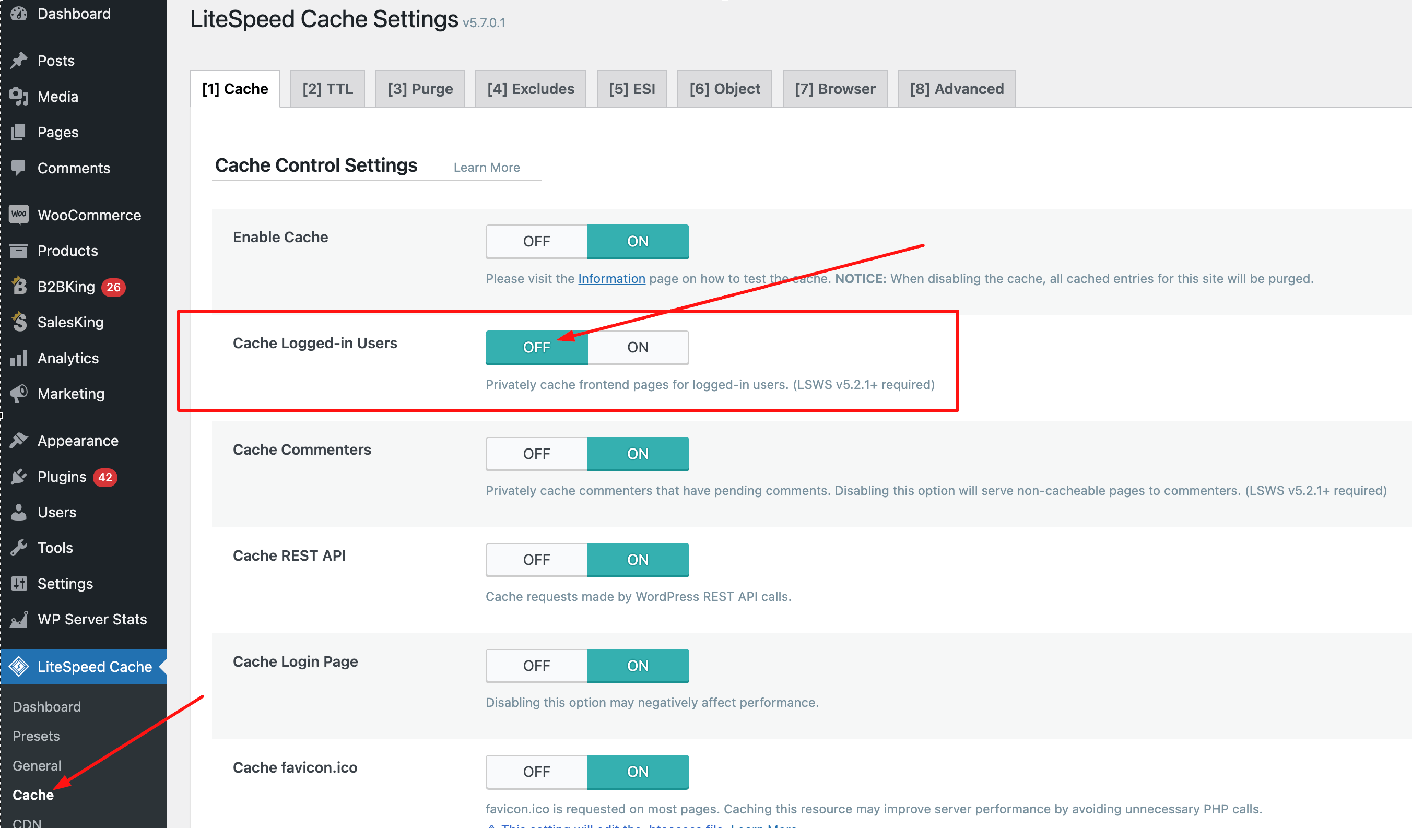The width and height of the screenshot is (1412, 828).
Task: Switch to the [2] TTL tab
Action: click(x=328, y=89)
